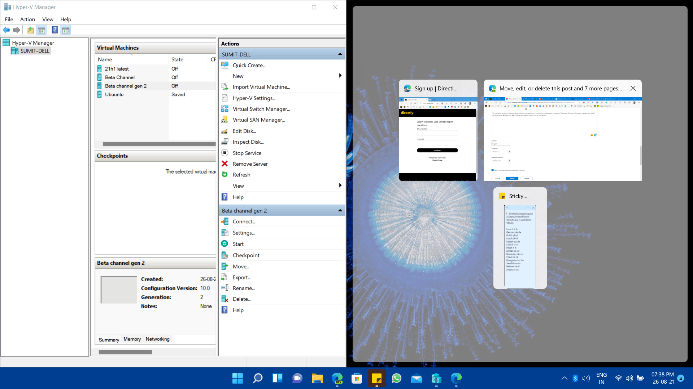Open WhatsApp from the taskbar
Viewport: 693px width, 389px height.
396,379
